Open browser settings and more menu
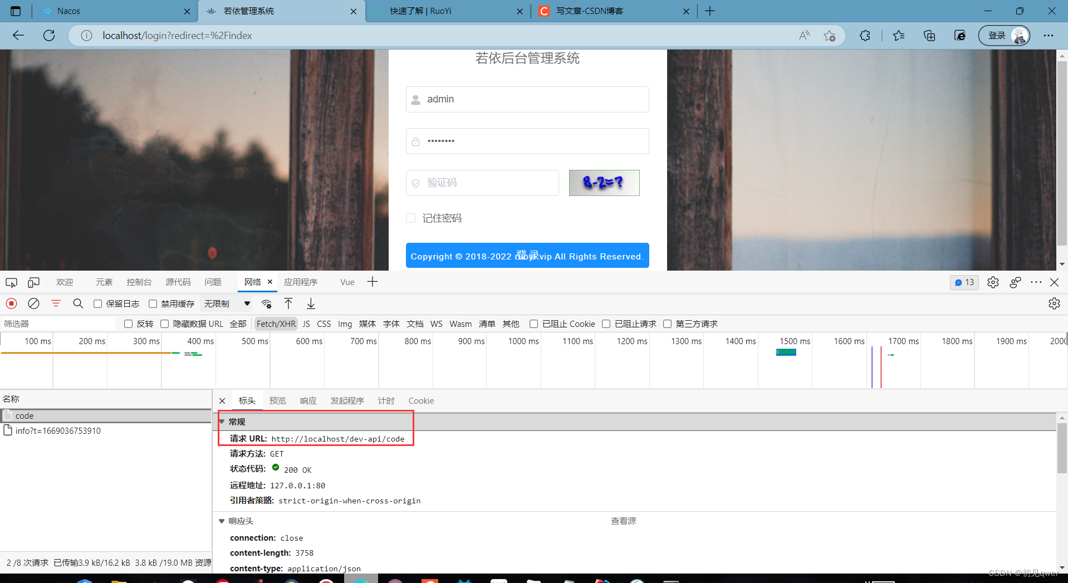Screen dimensions: 1068x583 [1049, 36]
